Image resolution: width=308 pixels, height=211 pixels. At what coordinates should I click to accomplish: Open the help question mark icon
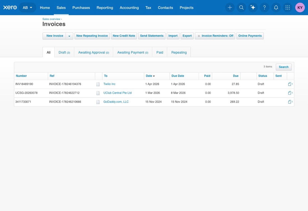click(264, 8)
